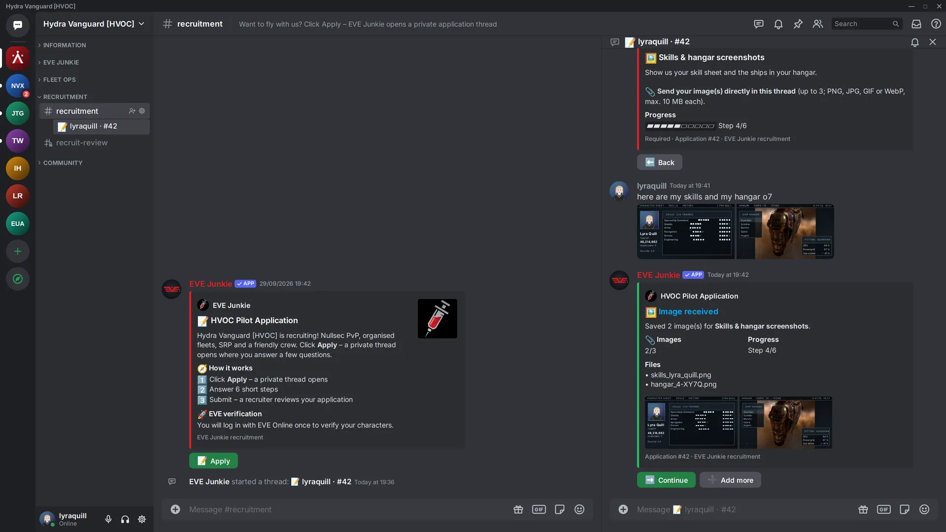Open user settings gear
Image resolution: width=946 pixels, height=532 pixels.
[x=142, y=519]
